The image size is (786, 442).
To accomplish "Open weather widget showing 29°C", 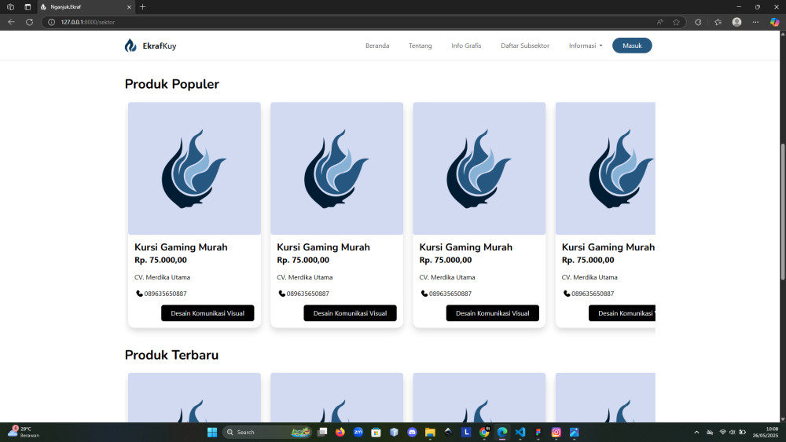I will tap(23, 432).
